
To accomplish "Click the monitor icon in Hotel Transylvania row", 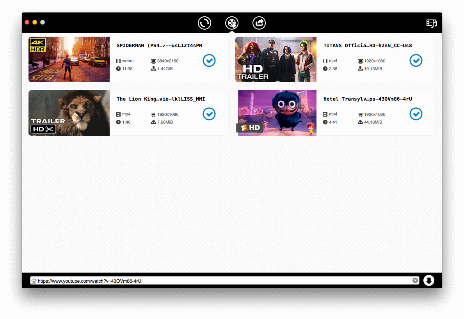I will click(x=360, y=115).
